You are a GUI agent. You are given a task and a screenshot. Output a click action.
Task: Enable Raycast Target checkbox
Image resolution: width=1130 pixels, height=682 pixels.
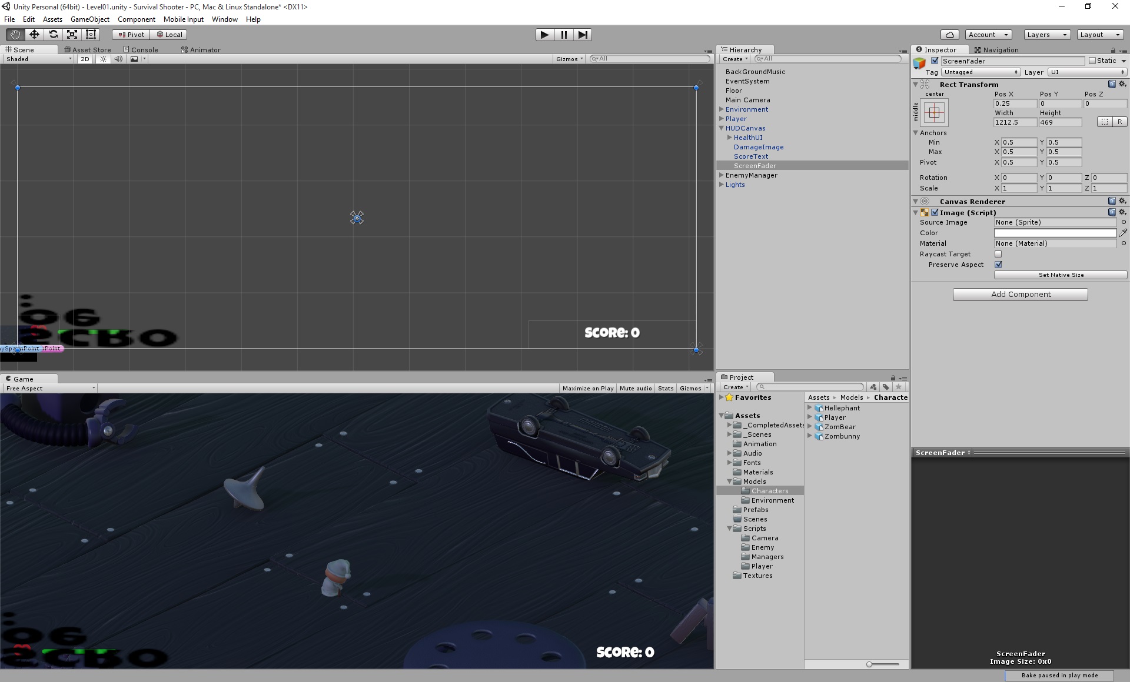(998, 254)
